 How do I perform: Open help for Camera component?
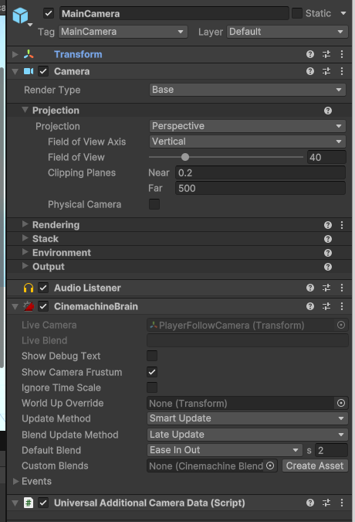tap(310, 71)
